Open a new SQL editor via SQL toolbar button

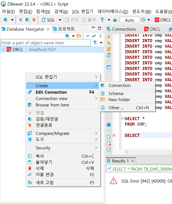[48, 20]
